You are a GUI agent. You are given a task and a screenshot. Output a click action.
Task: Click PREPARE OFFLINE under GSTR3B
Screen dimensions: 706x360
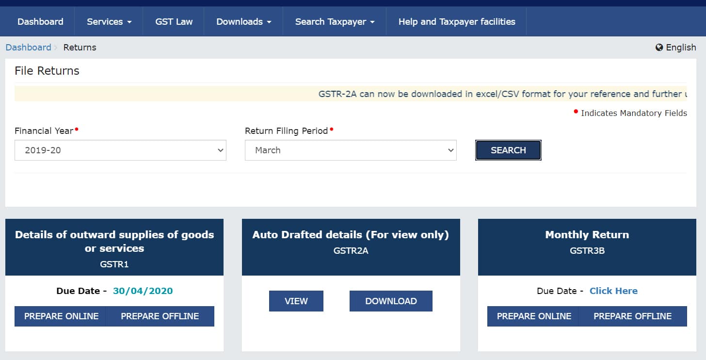pyautogui.click(x=633, y=316)
